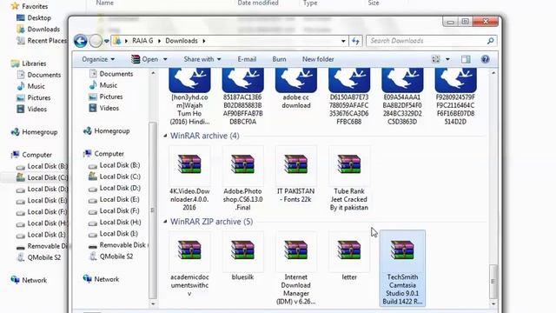This screenshot has width=556, height=313.
Task: Create a New folder from the toolbar
Action: 318,59
